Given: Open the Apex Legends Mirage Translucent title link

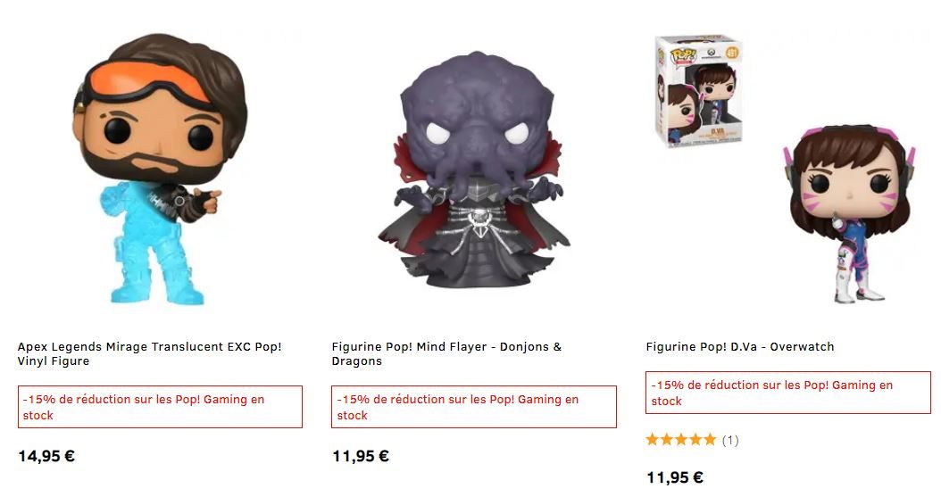Looking at the screenshot, I should click(149, 353).
